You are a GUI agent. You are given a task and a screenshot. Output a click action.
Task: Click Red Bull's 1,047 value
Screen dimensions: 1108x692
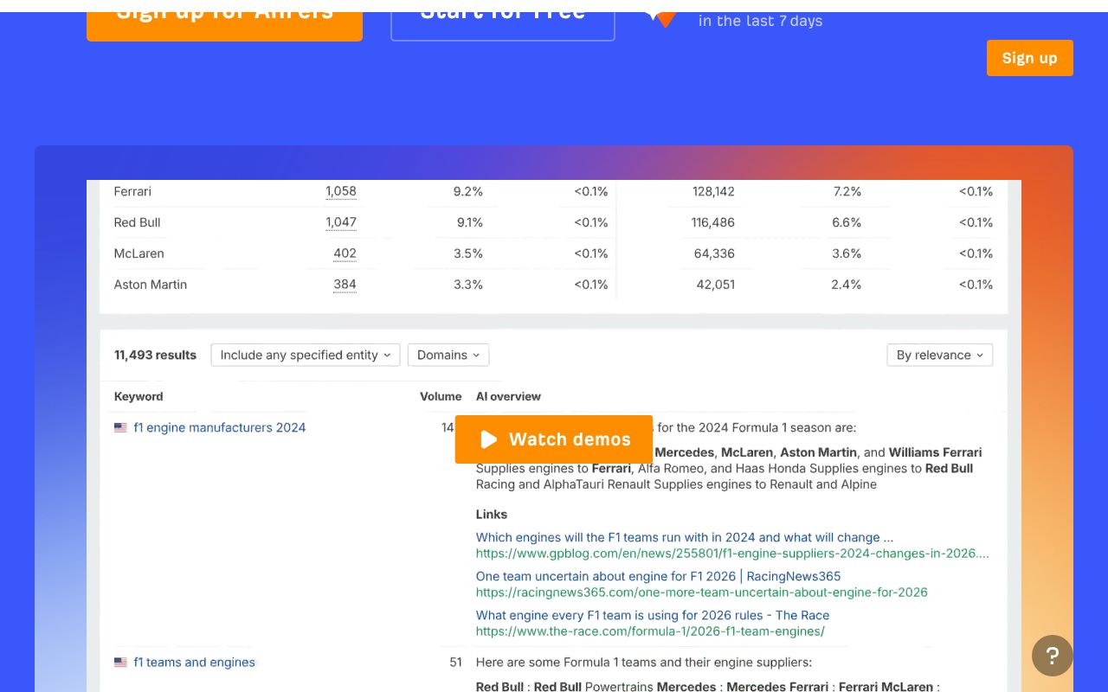coord(341,222)
